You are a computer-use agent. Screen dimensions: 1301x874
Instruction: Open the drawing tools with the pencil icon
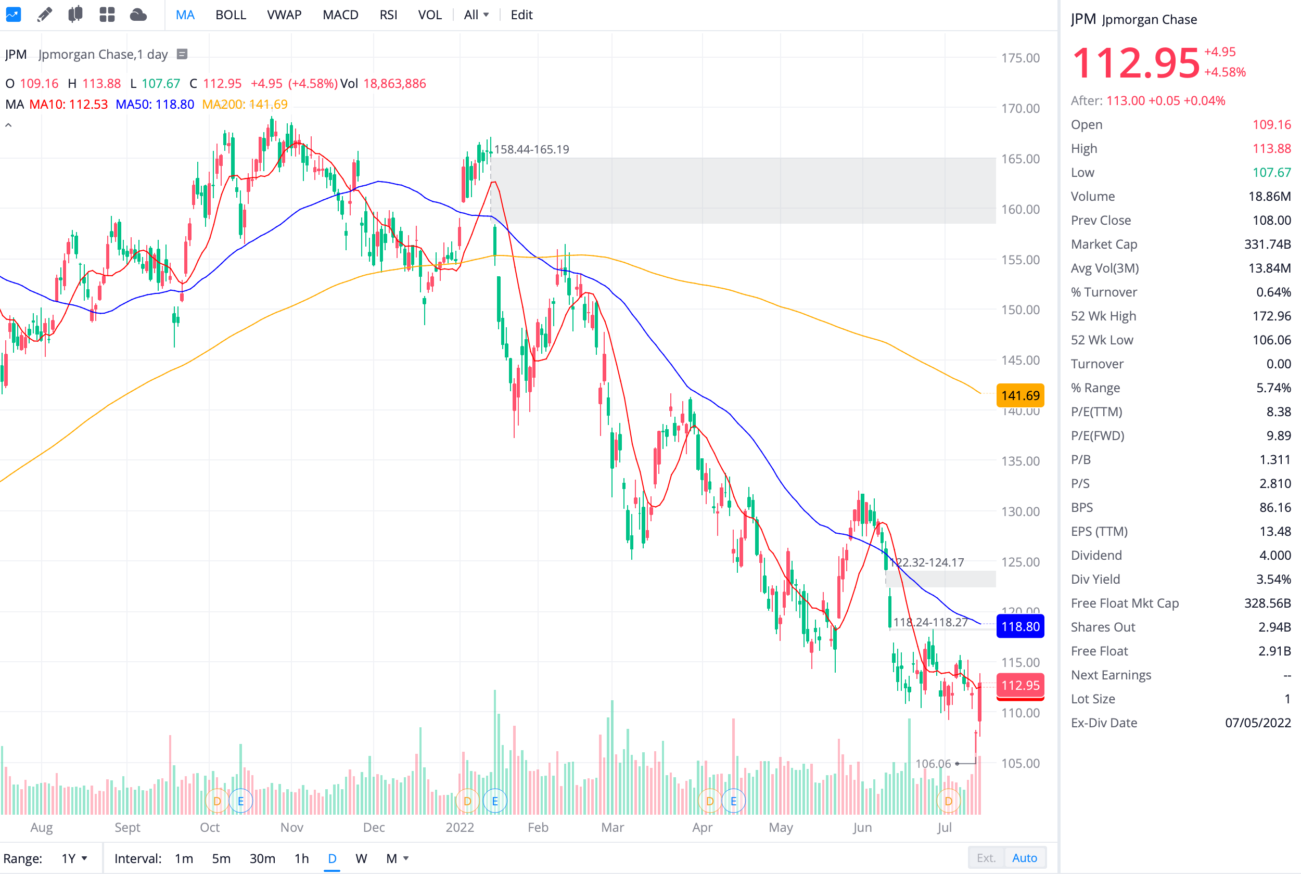click(45, 15)
